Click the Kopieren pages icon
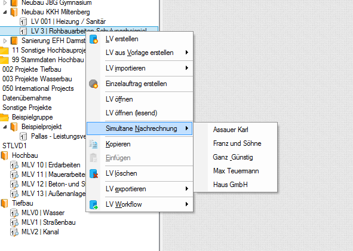 click(93, 144)
